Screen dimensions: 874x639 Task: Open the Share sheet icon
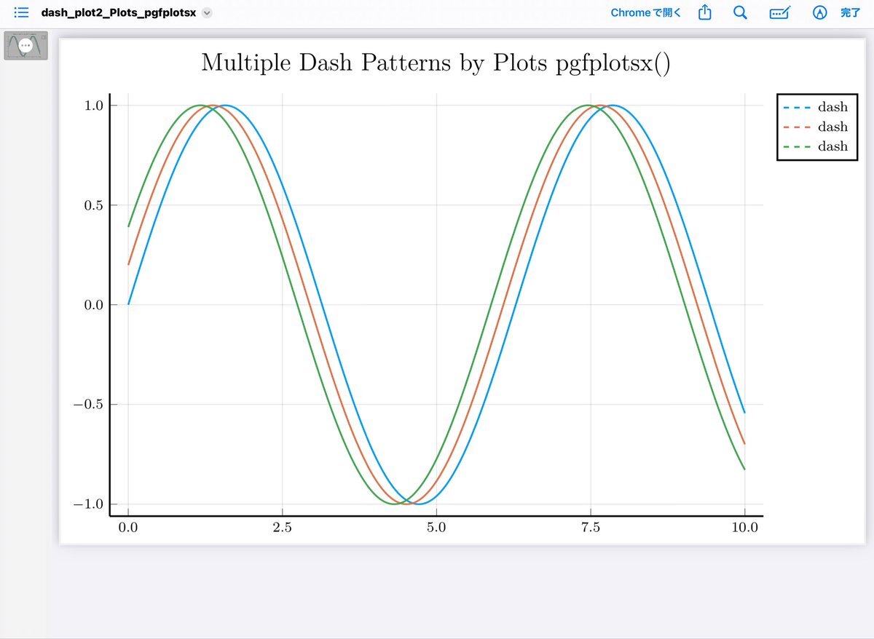coord(704,13)
